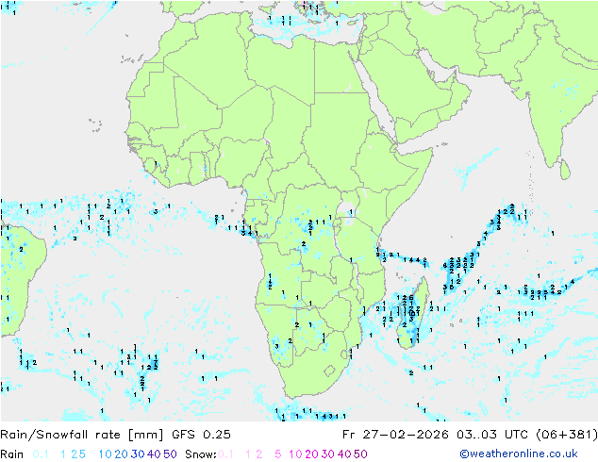598x462 pixels.
Task: Pick the 5 value in Snow legend
Action: click(x=278, y=454)
